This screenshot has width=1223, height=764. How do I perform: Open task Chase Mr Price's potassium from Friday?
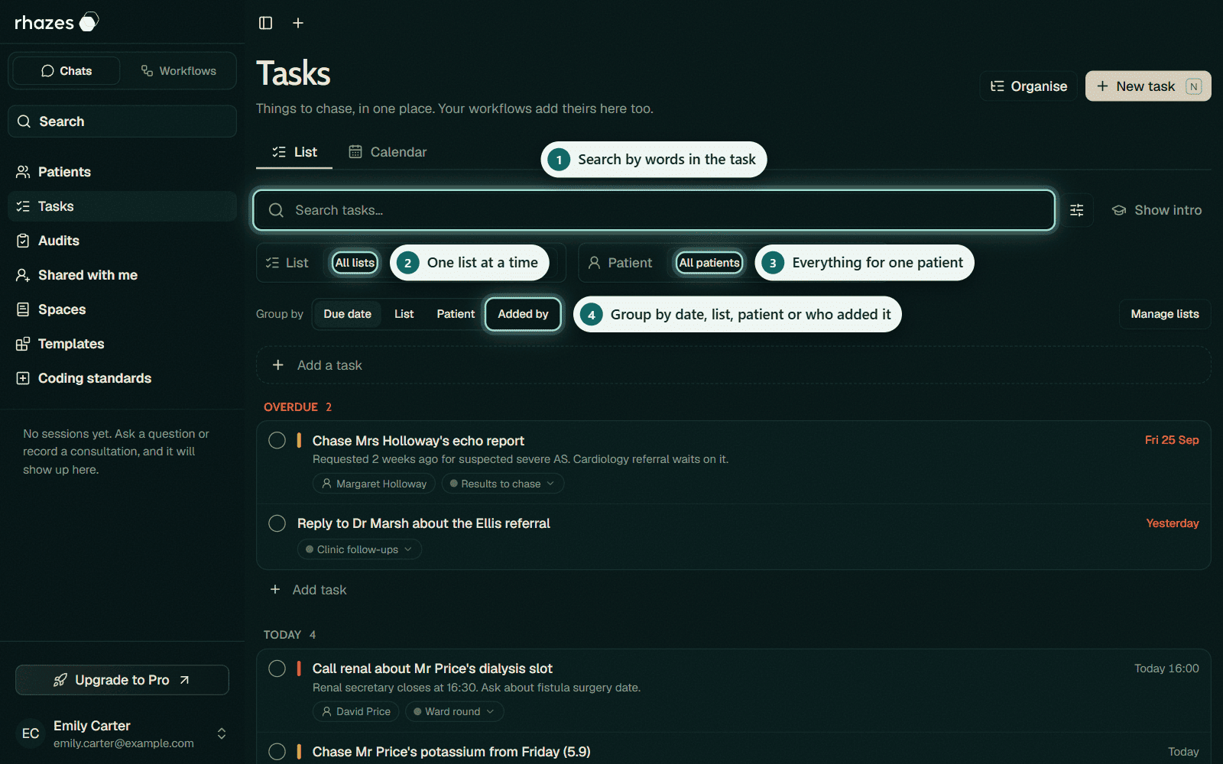451,752
